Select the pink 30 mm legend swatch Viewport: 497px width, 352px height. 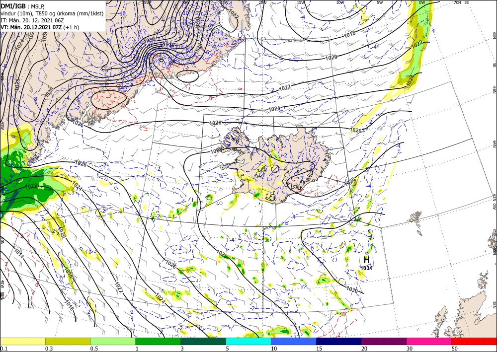[x=429, y=341]
